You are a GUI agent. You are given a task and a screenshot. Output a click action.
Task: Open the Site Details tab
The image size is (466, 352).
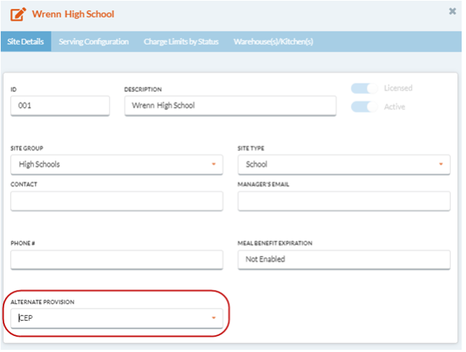click(25, 41)
